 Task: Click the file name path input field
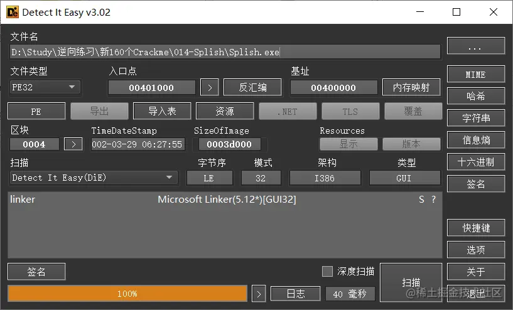pos(225,52)
